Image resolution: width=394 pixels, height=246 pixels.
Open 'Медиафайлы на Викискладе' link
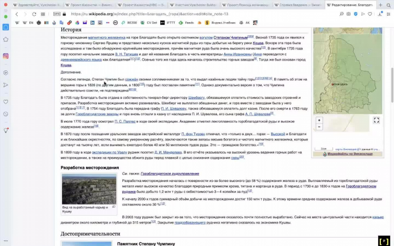(350, 154)
